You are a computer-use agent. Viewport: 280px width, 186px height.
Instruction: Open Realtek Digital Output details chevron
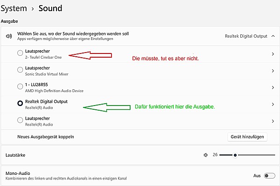coord(273,104)
